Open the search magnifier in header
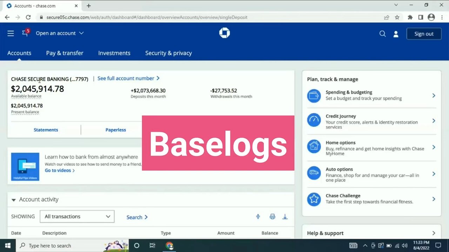The width and height of the screenshot is (449, 252). click(382, 34)
